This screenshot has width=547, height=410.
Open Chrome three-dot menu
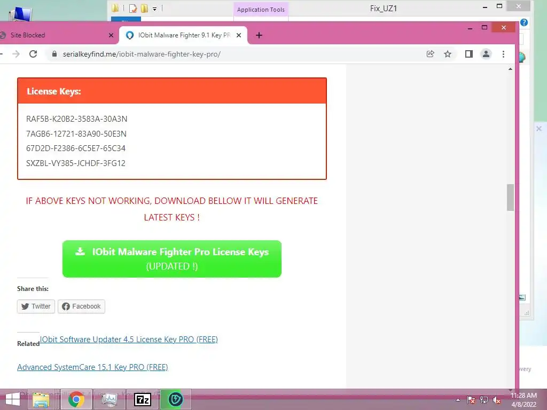coord(503,54)
